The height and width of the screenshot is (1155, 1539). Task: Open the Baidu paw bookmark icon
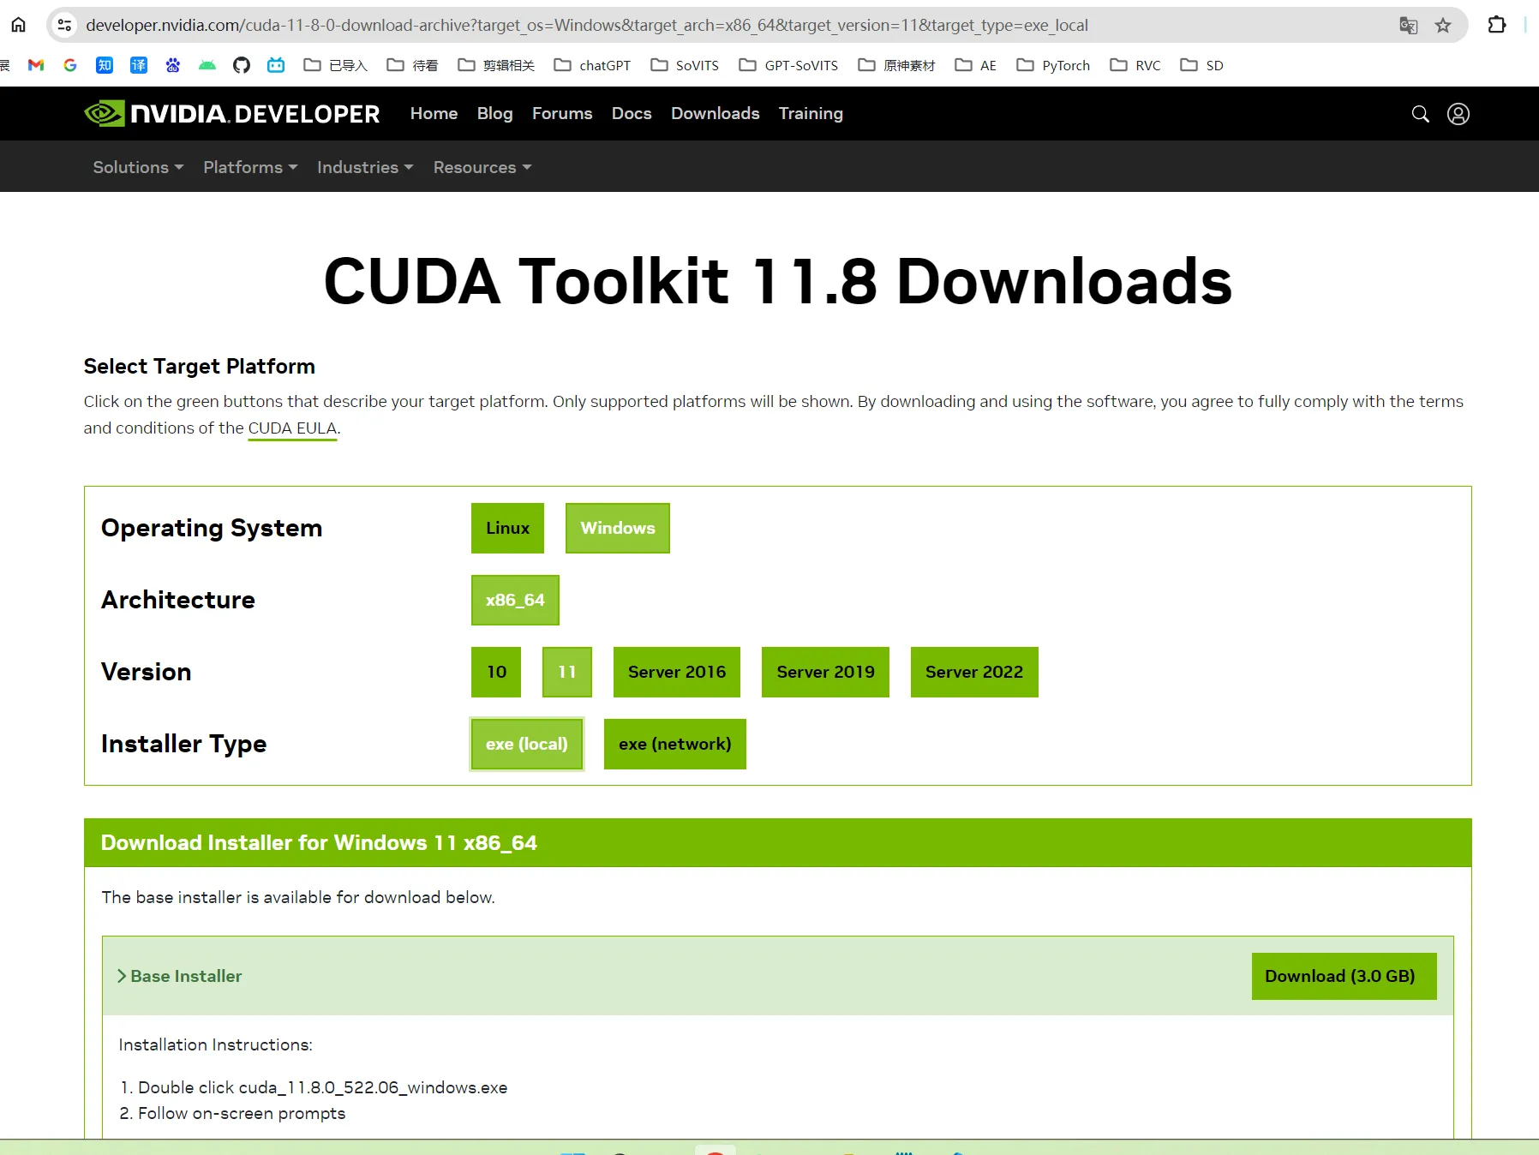pyautogui.click(x=173, y=65)
